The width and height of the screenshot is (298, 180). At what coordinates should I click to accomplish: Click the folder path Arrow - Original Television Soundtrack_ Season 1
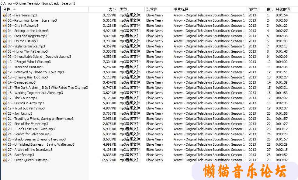pos(39,3)
